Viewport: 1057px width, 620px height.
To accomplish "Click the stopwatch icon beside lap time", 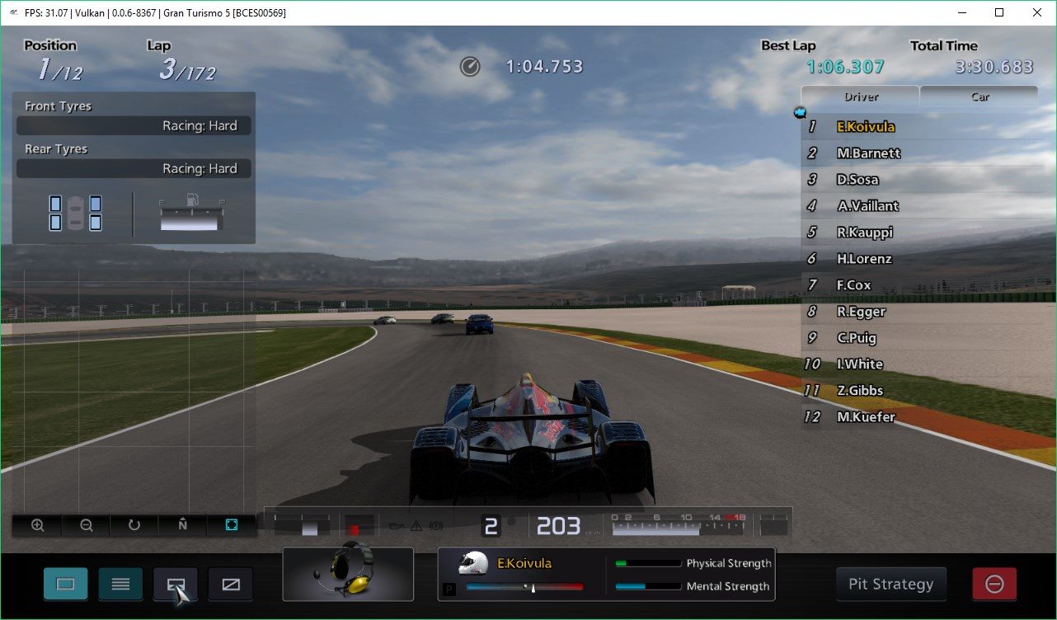I will tap(470, 67).
